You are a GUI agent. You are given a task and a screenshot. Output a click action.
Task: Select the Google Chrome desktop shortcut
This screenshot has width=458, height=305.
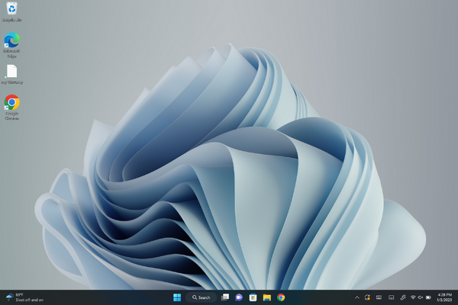coord(11,107)
